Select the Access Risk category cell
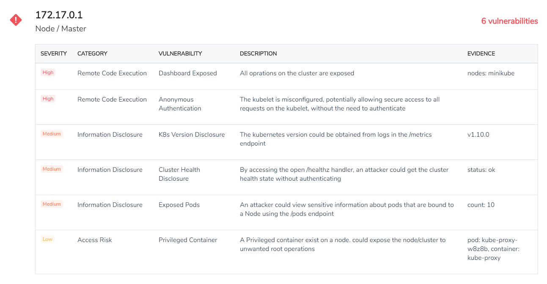This screenshot has width=547, height=284. 95,240
